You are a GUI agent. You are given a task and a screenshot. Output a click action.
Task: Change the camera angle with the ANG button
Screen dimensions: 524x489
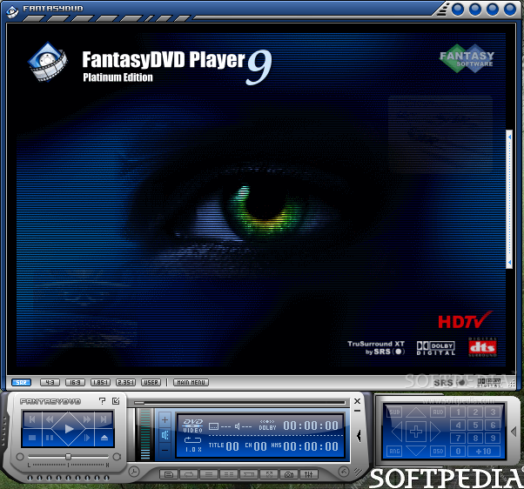click(394, 452)
